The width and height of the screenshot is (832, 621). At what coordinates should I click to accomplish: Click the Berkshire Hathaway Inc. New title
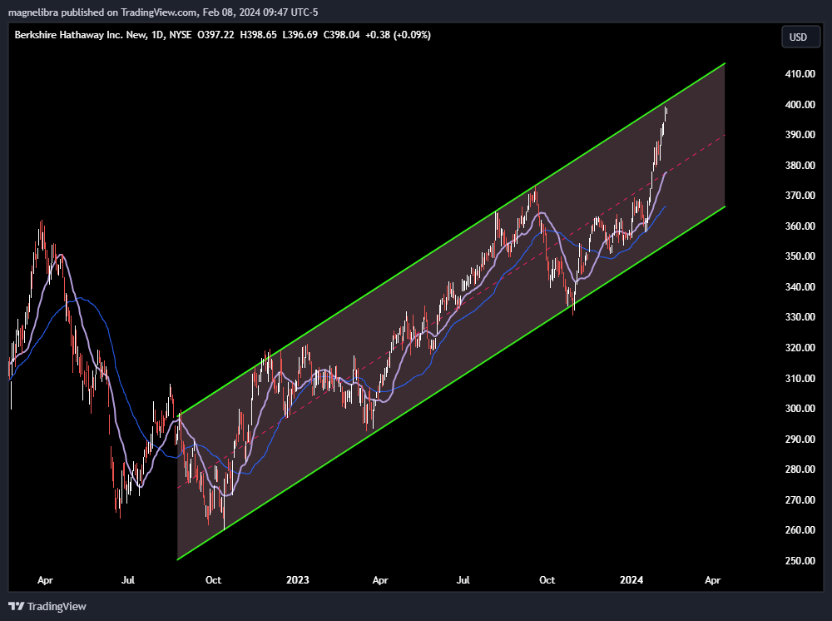[80, 35]
